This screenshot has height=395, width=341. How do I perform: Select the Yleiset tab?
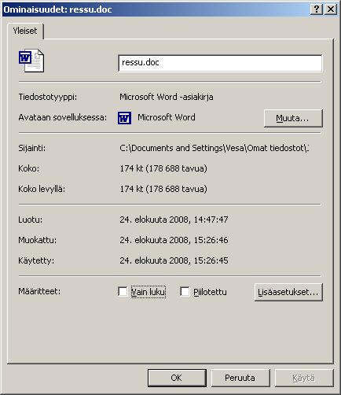tap(25, 31)
